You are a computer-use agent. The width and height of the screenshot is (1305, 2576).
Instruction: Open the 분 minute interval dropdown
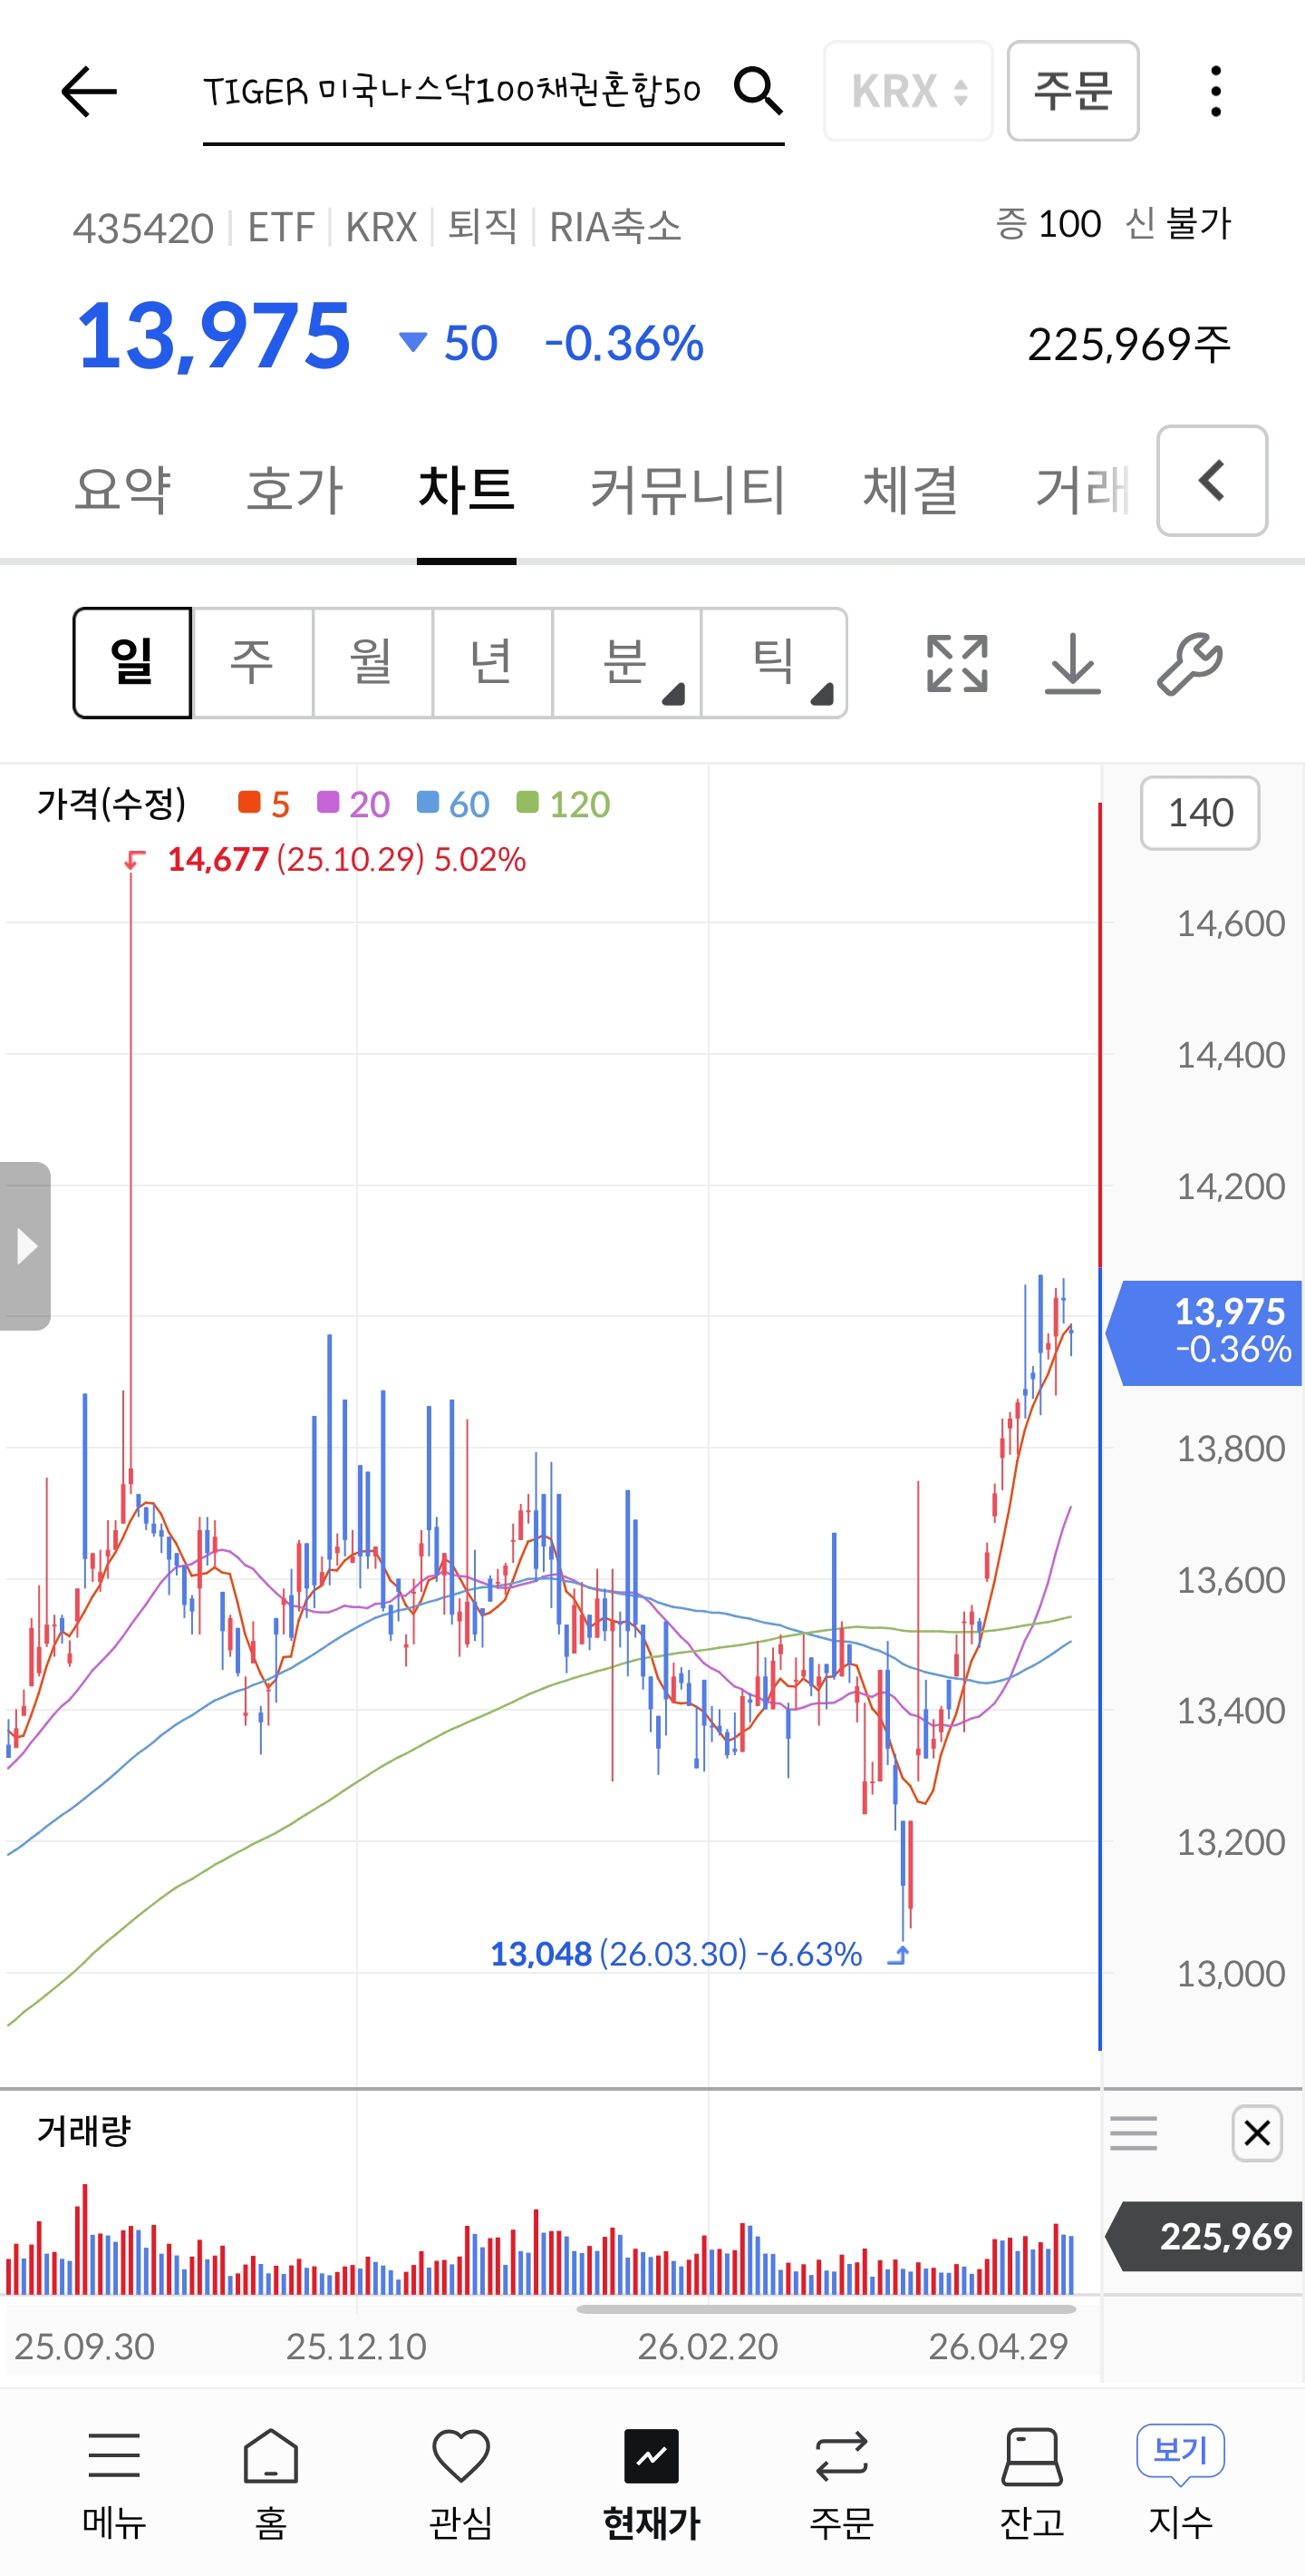click(626, 663)
